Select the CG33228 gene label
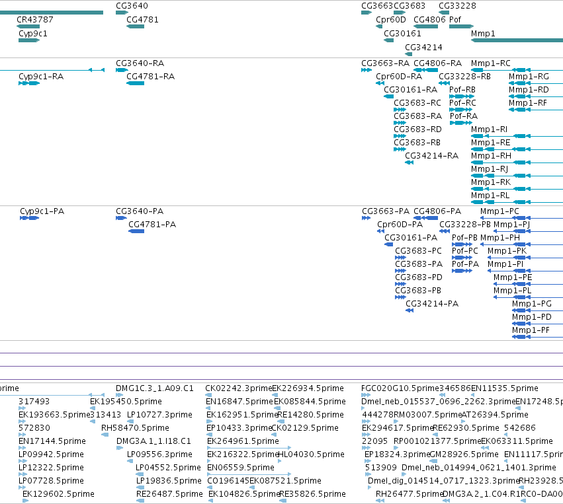This screenshot has width=563, height=504. coord(457,6)
